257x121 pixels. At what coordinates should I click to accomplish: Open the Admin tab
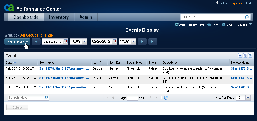click(x=86, y=17)
